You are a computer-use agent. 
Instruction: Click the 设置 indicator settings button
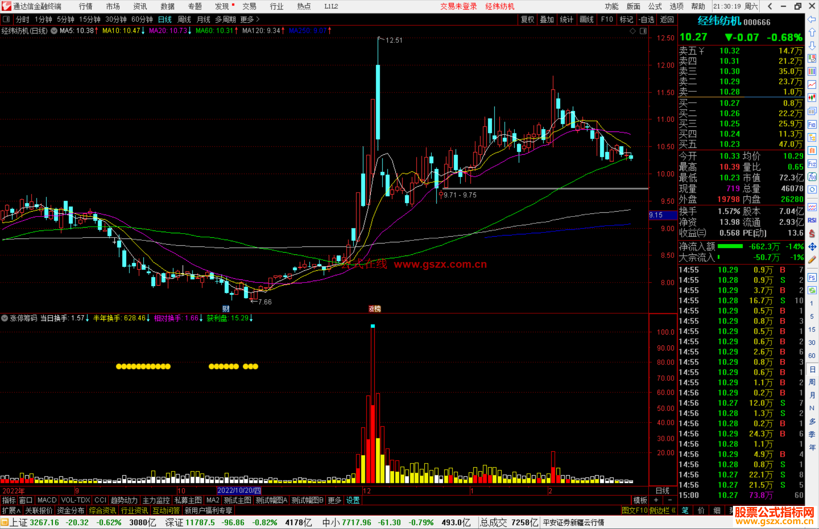pos(353,500)
